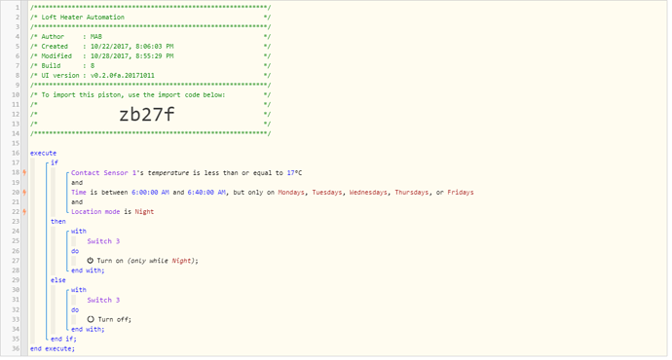Click the lightning bolt icon on line 22

pyautogui.click(x=24, y=211)
